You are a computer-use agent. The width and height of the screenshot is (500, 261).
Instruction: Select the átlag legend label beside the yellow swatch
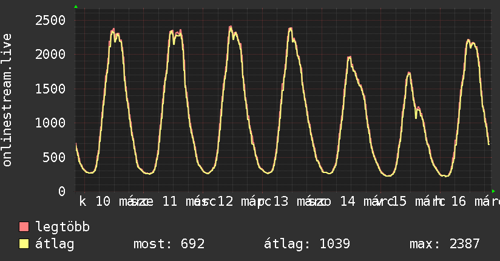click(x=55, y=244)
